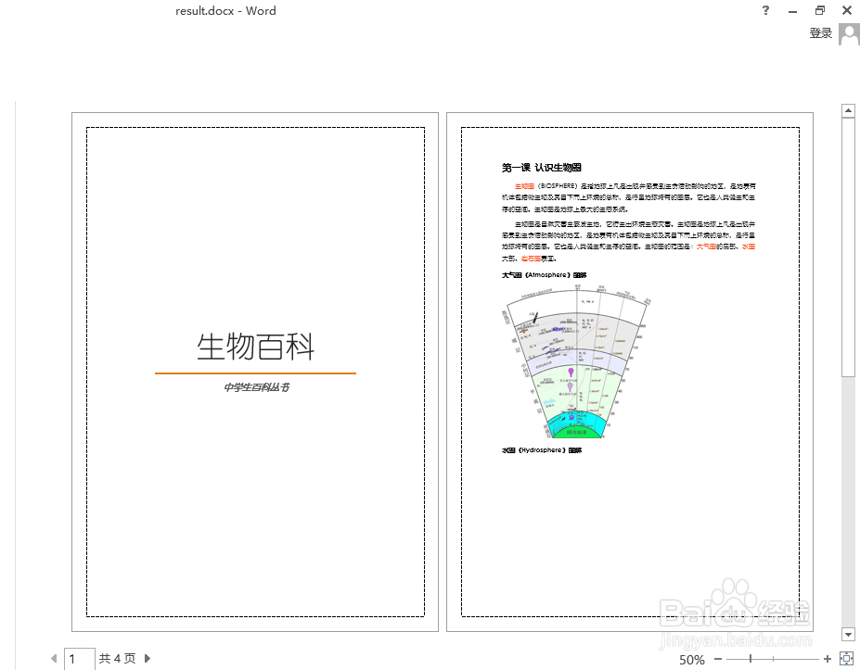Open the user account avatar icon
Screen dimensions: 860x670
(x=849, y=34)
